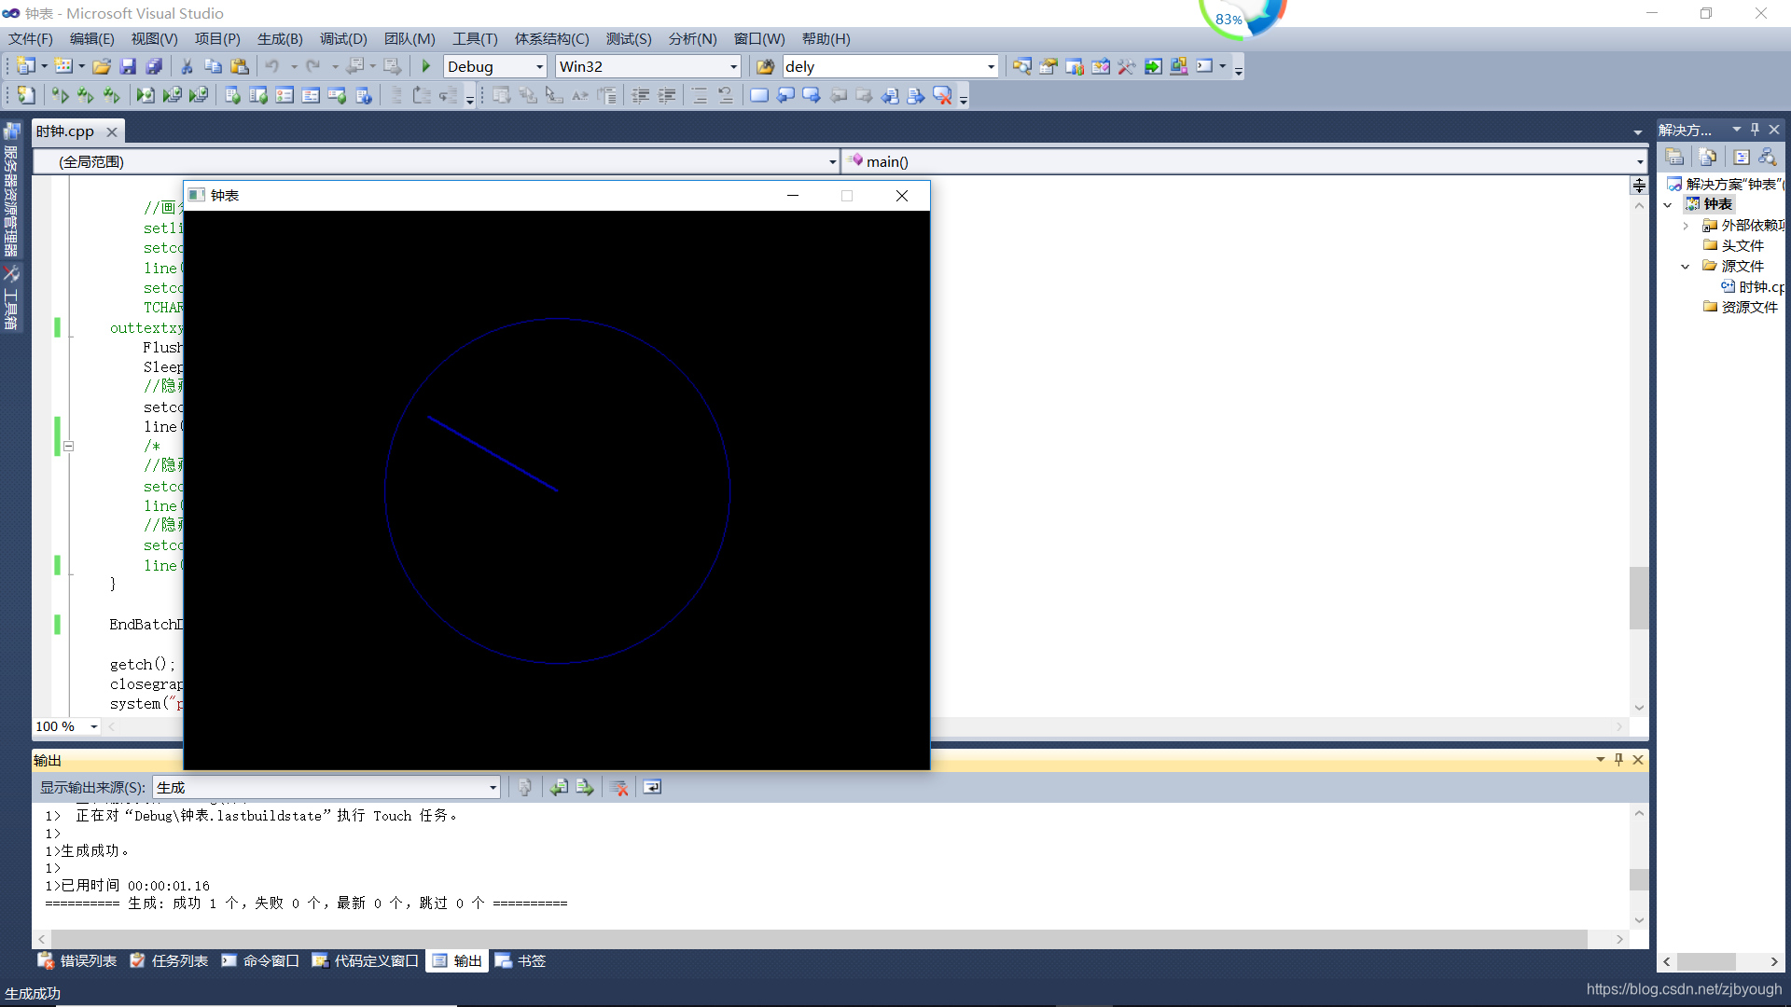The height and width of the screenshot is (1007, 1791).
Task: Click the Save All icon
Action: point(155,66)
